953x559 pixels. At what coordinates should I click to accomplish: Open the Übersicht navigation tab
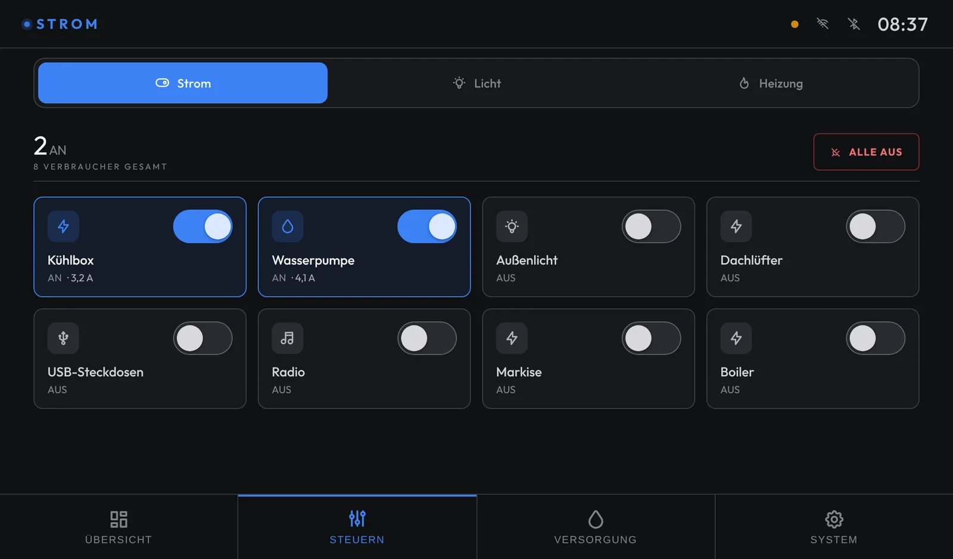tap(119, 527)
